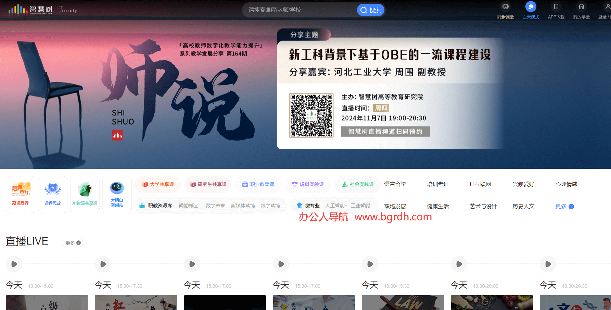Expand 更多 next to 直播LIVE

72,243
